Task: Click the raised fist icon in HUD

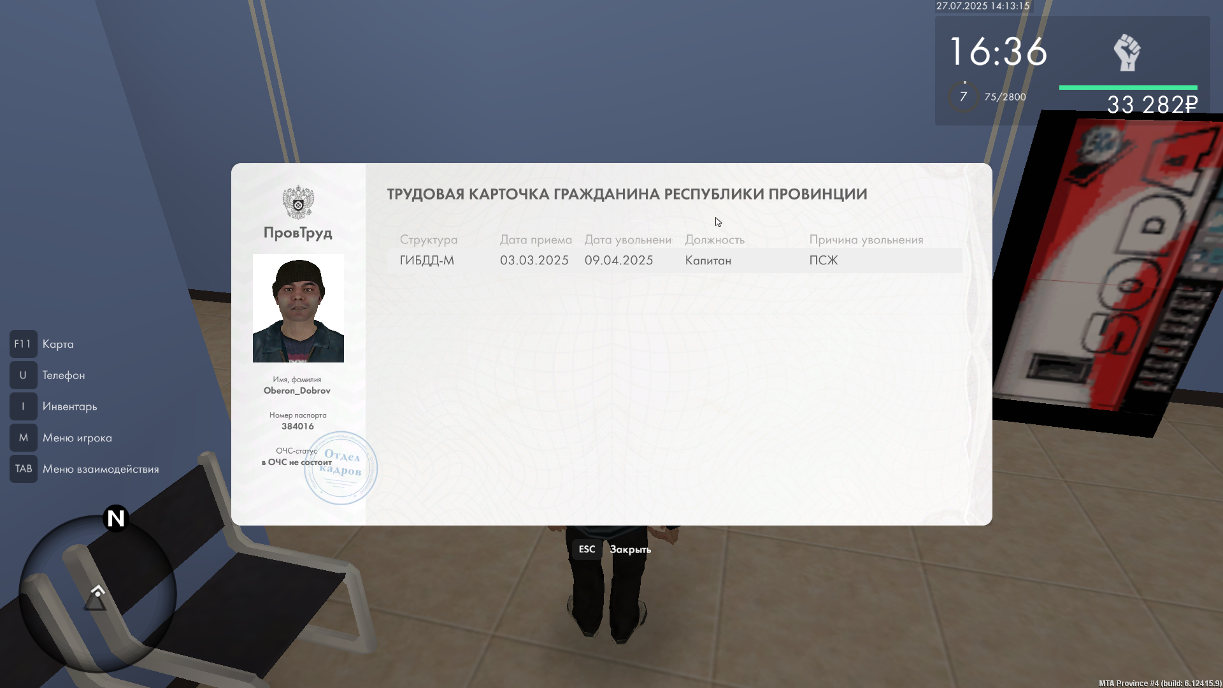Action: pyautogui.click(x=1127, y=52)
